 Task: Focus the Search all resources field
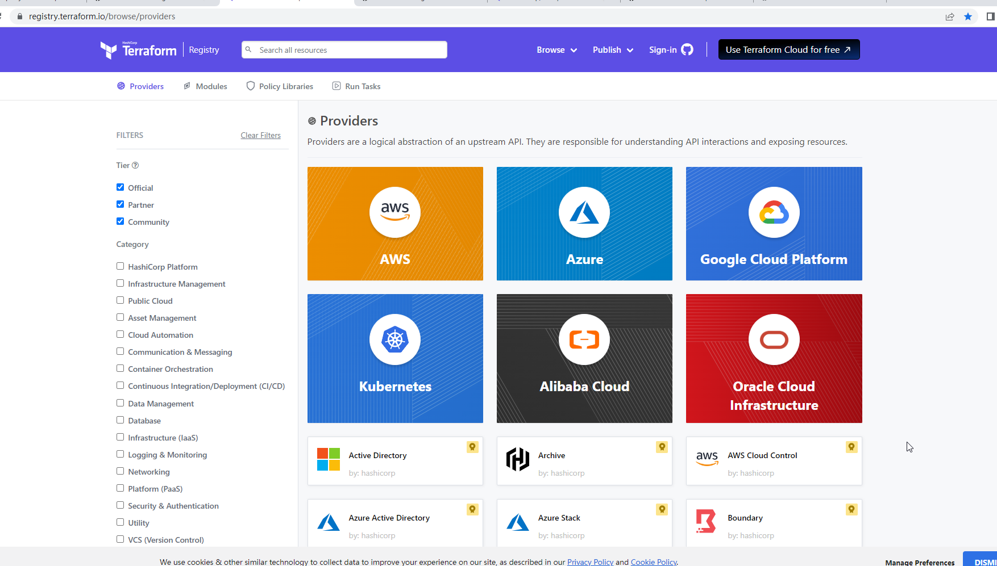coord(344,50)
